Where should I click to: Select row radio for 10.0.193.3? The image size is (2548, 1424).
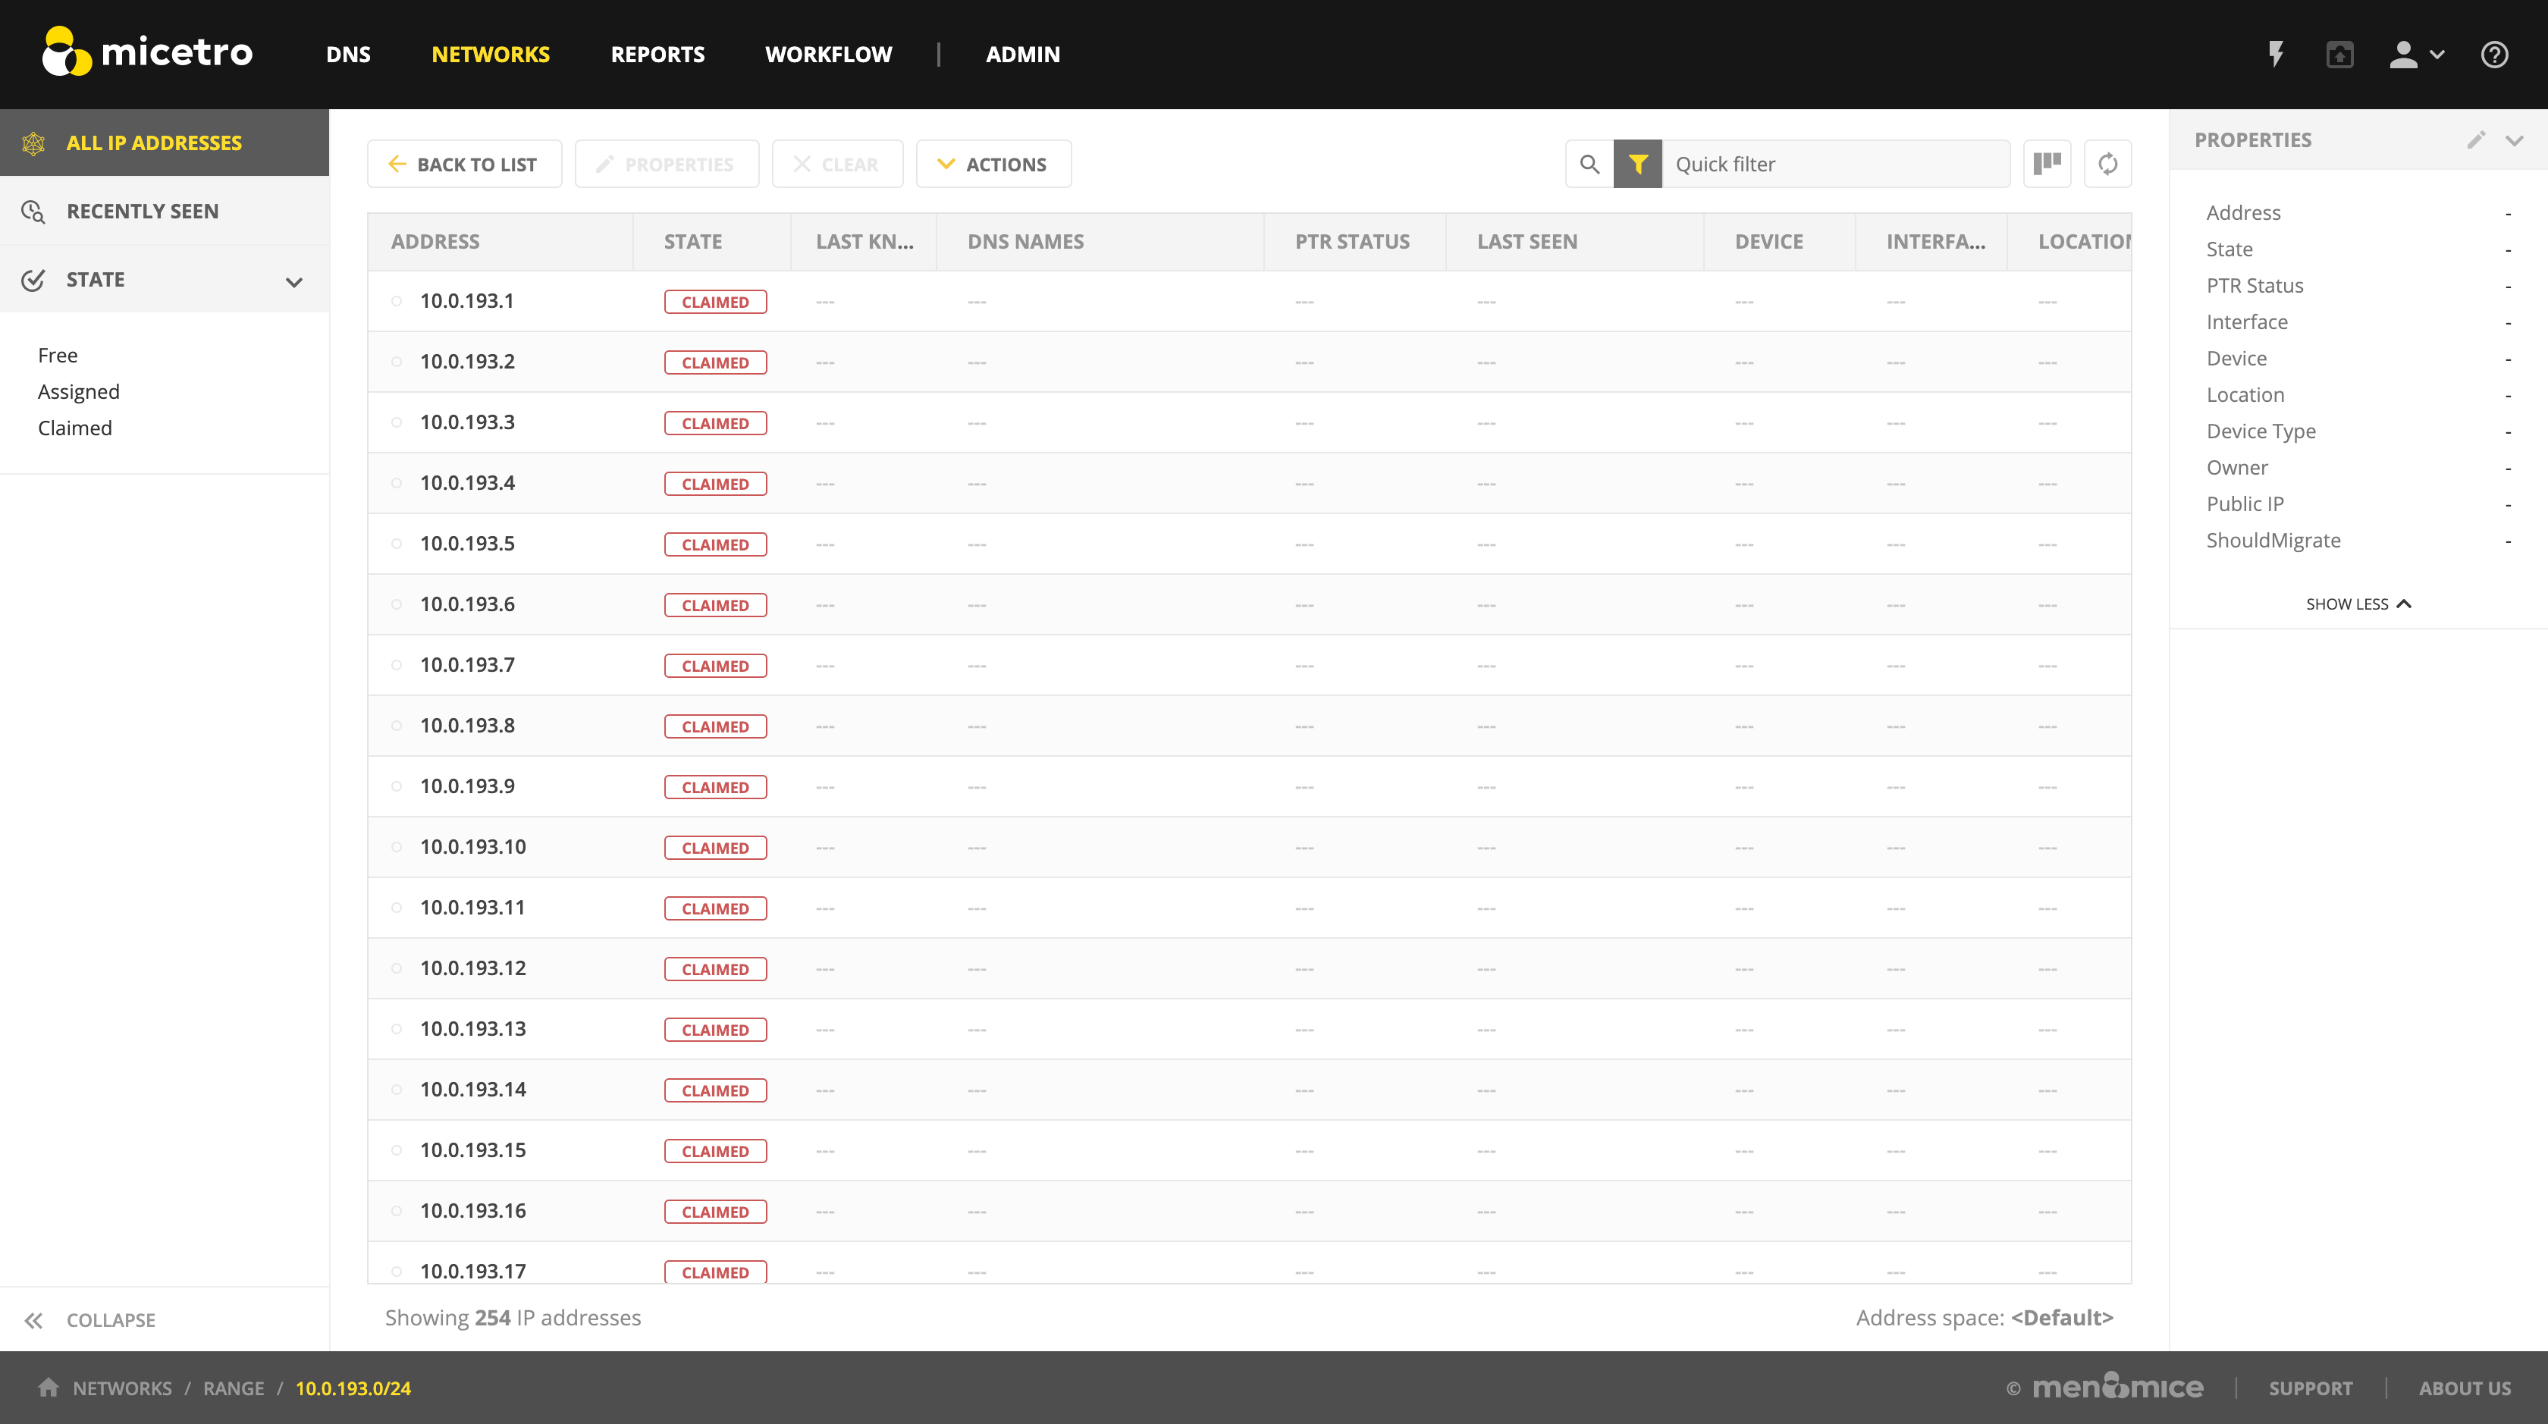click(x=397, y=423)
